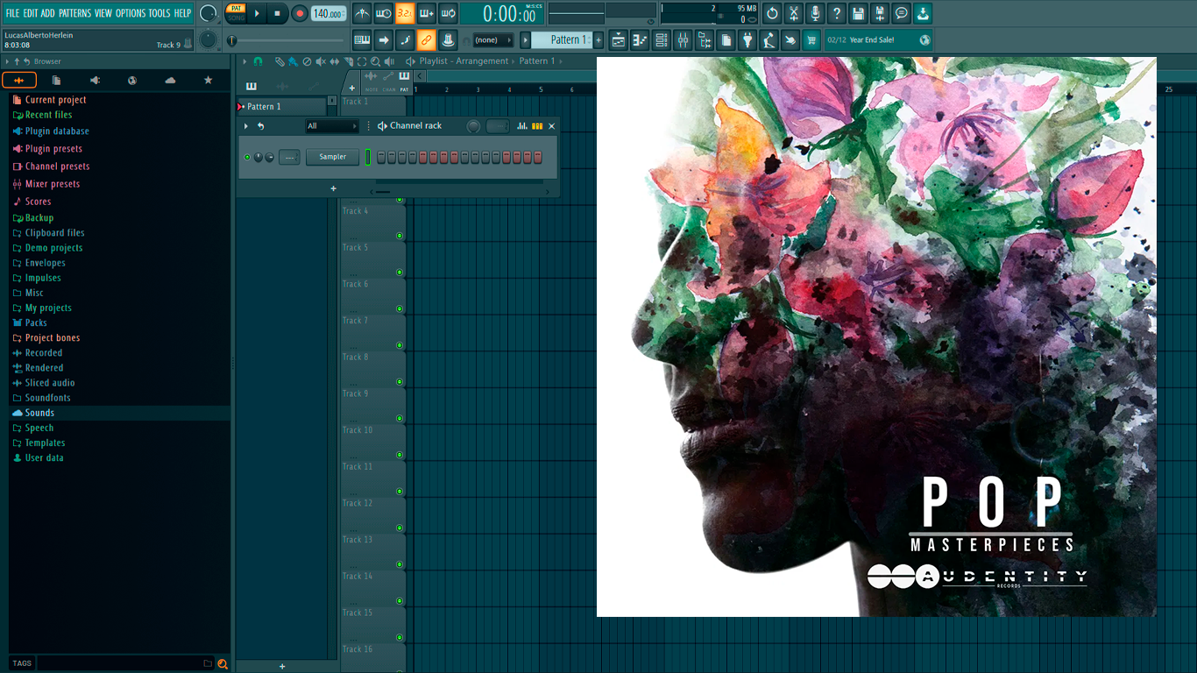1197x673 pixels.
Task: Mute Sampler channel via green LED
Action: pyautogui.click(x=247, y=157)
